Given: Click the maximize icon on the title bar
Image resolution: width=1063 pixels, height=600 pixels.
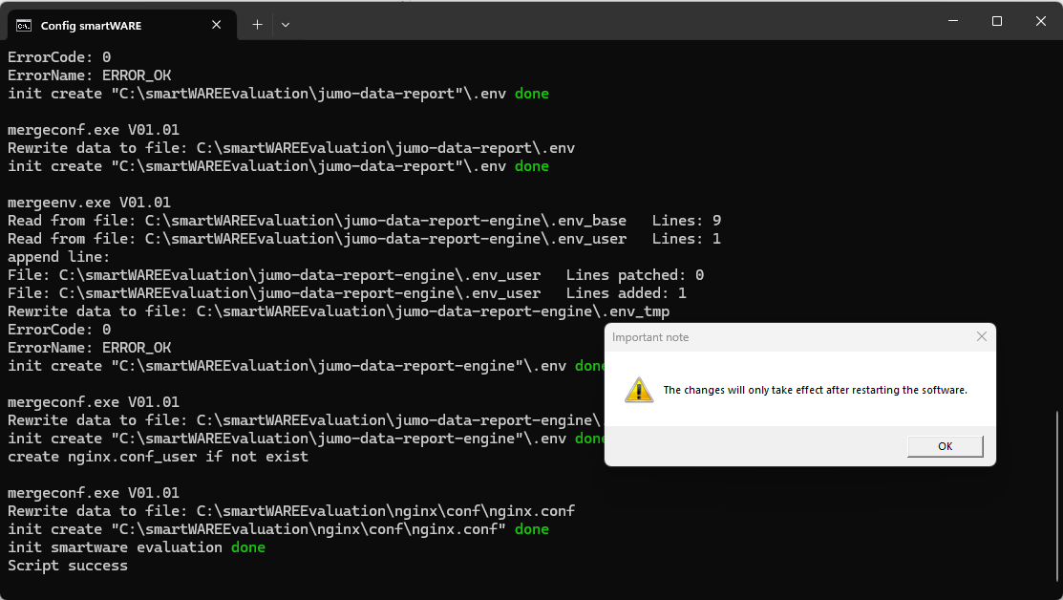Looking at the screenshot, I should 996,20.
